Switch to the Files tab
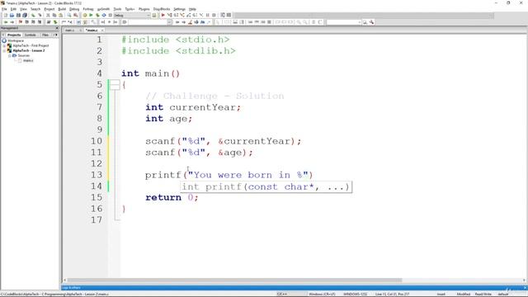Screen dimensions: 528x297 (x=45, y=35)
